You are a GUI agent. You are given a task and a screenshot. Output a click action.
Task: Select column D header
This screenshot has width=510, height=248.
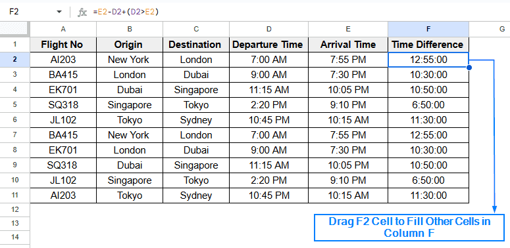pos(268,29)
